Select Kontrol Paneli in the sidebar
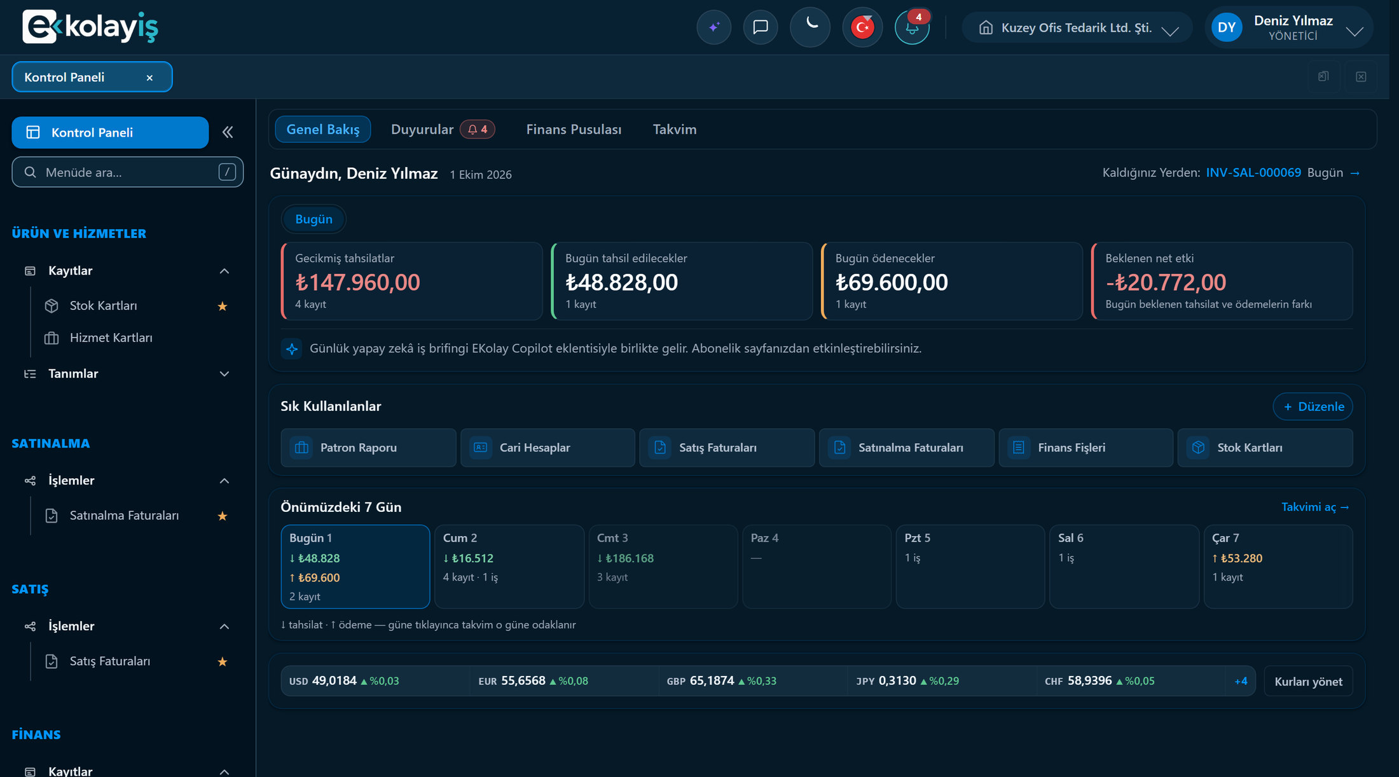This screenshot has height=777, width=1399. 110,132
